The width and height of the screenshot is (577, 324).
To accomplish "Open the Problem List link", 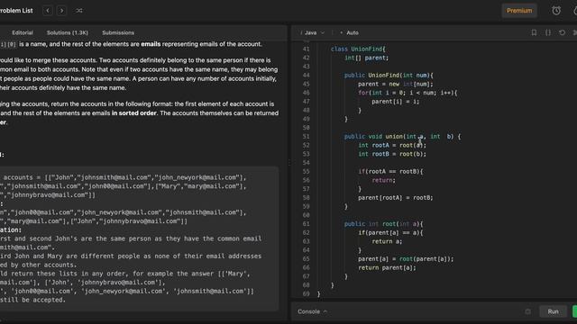I will pyautogui.click(x=16, y=11).
